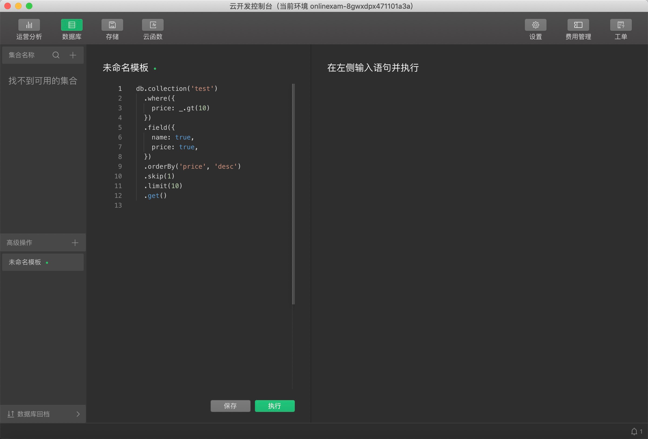Add a new 高级操作 template
This screenshot has height=439, width=648.
pyautogui.click(x=75, y=243)
